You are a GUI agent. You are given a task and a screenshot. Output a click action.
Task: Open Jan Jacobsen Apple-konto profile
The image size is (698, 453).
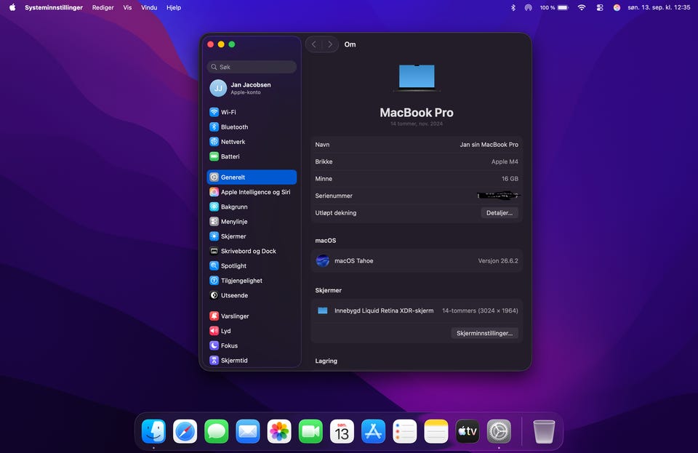click(x=252, y=88)
